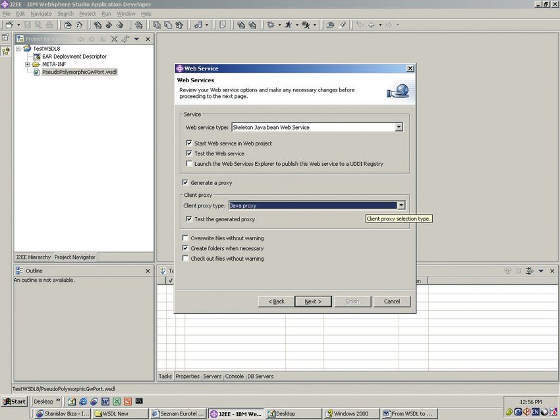Screen dimensions: 560x420
Task: Click the Debug bug toolbar icon
Action: [x=271, y=24]
